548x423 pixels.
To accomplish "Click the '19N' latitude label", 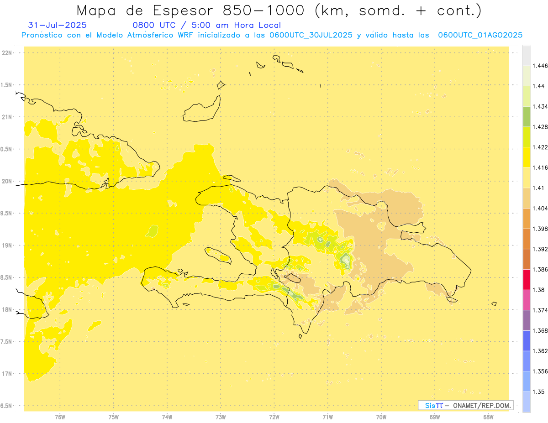I will pos(8,245).
